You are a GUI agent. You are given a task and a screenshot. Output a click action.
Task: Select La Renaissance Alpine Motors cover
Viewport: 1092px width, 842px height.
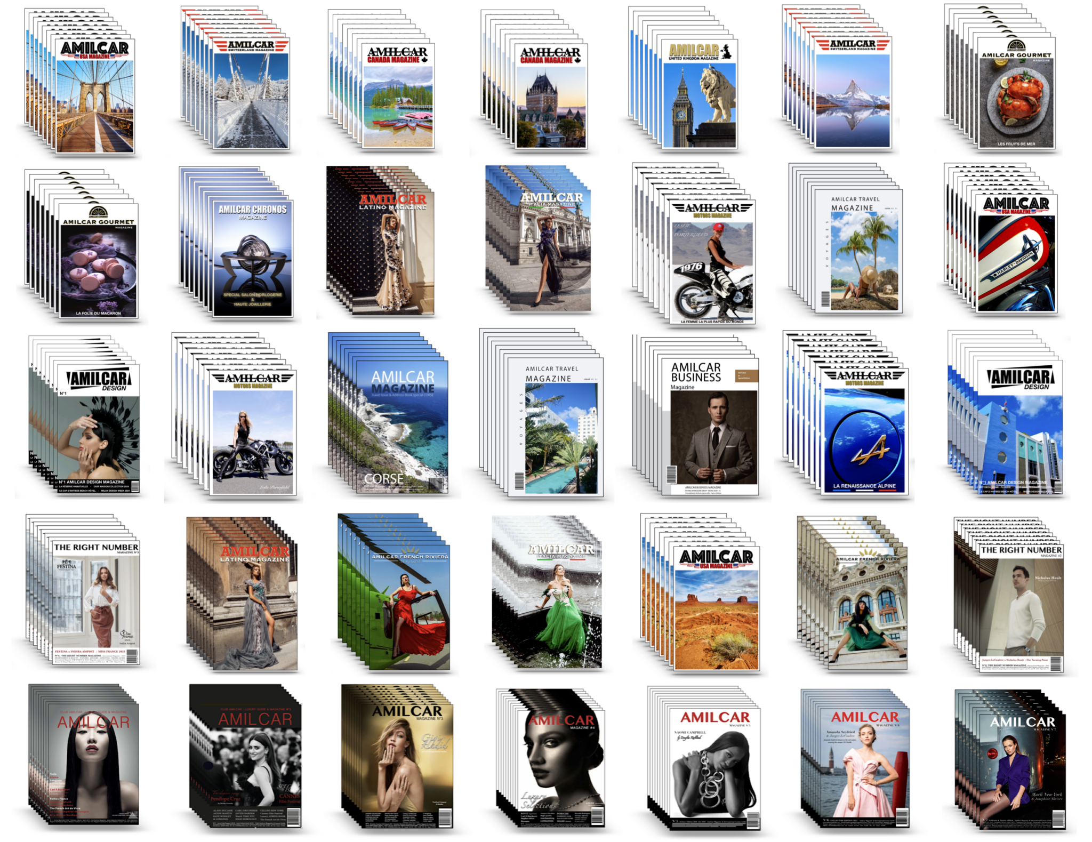[864, 432]
